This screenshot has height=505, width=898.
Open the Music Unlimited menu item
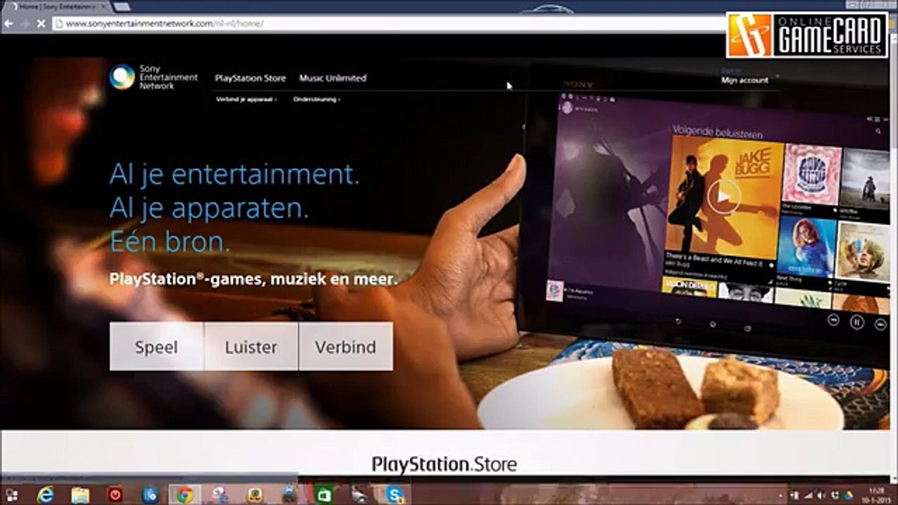tap(333, 78)
